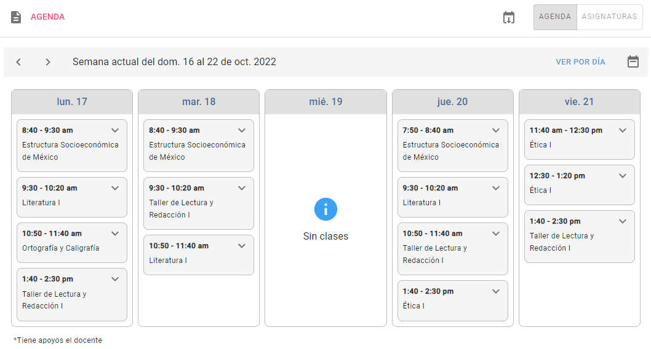Image resolution: width=651 pixels, height=349 pixels.
Task: Expand Friday 12:30 Ética I chevron
Action: [x=623, y=176]
